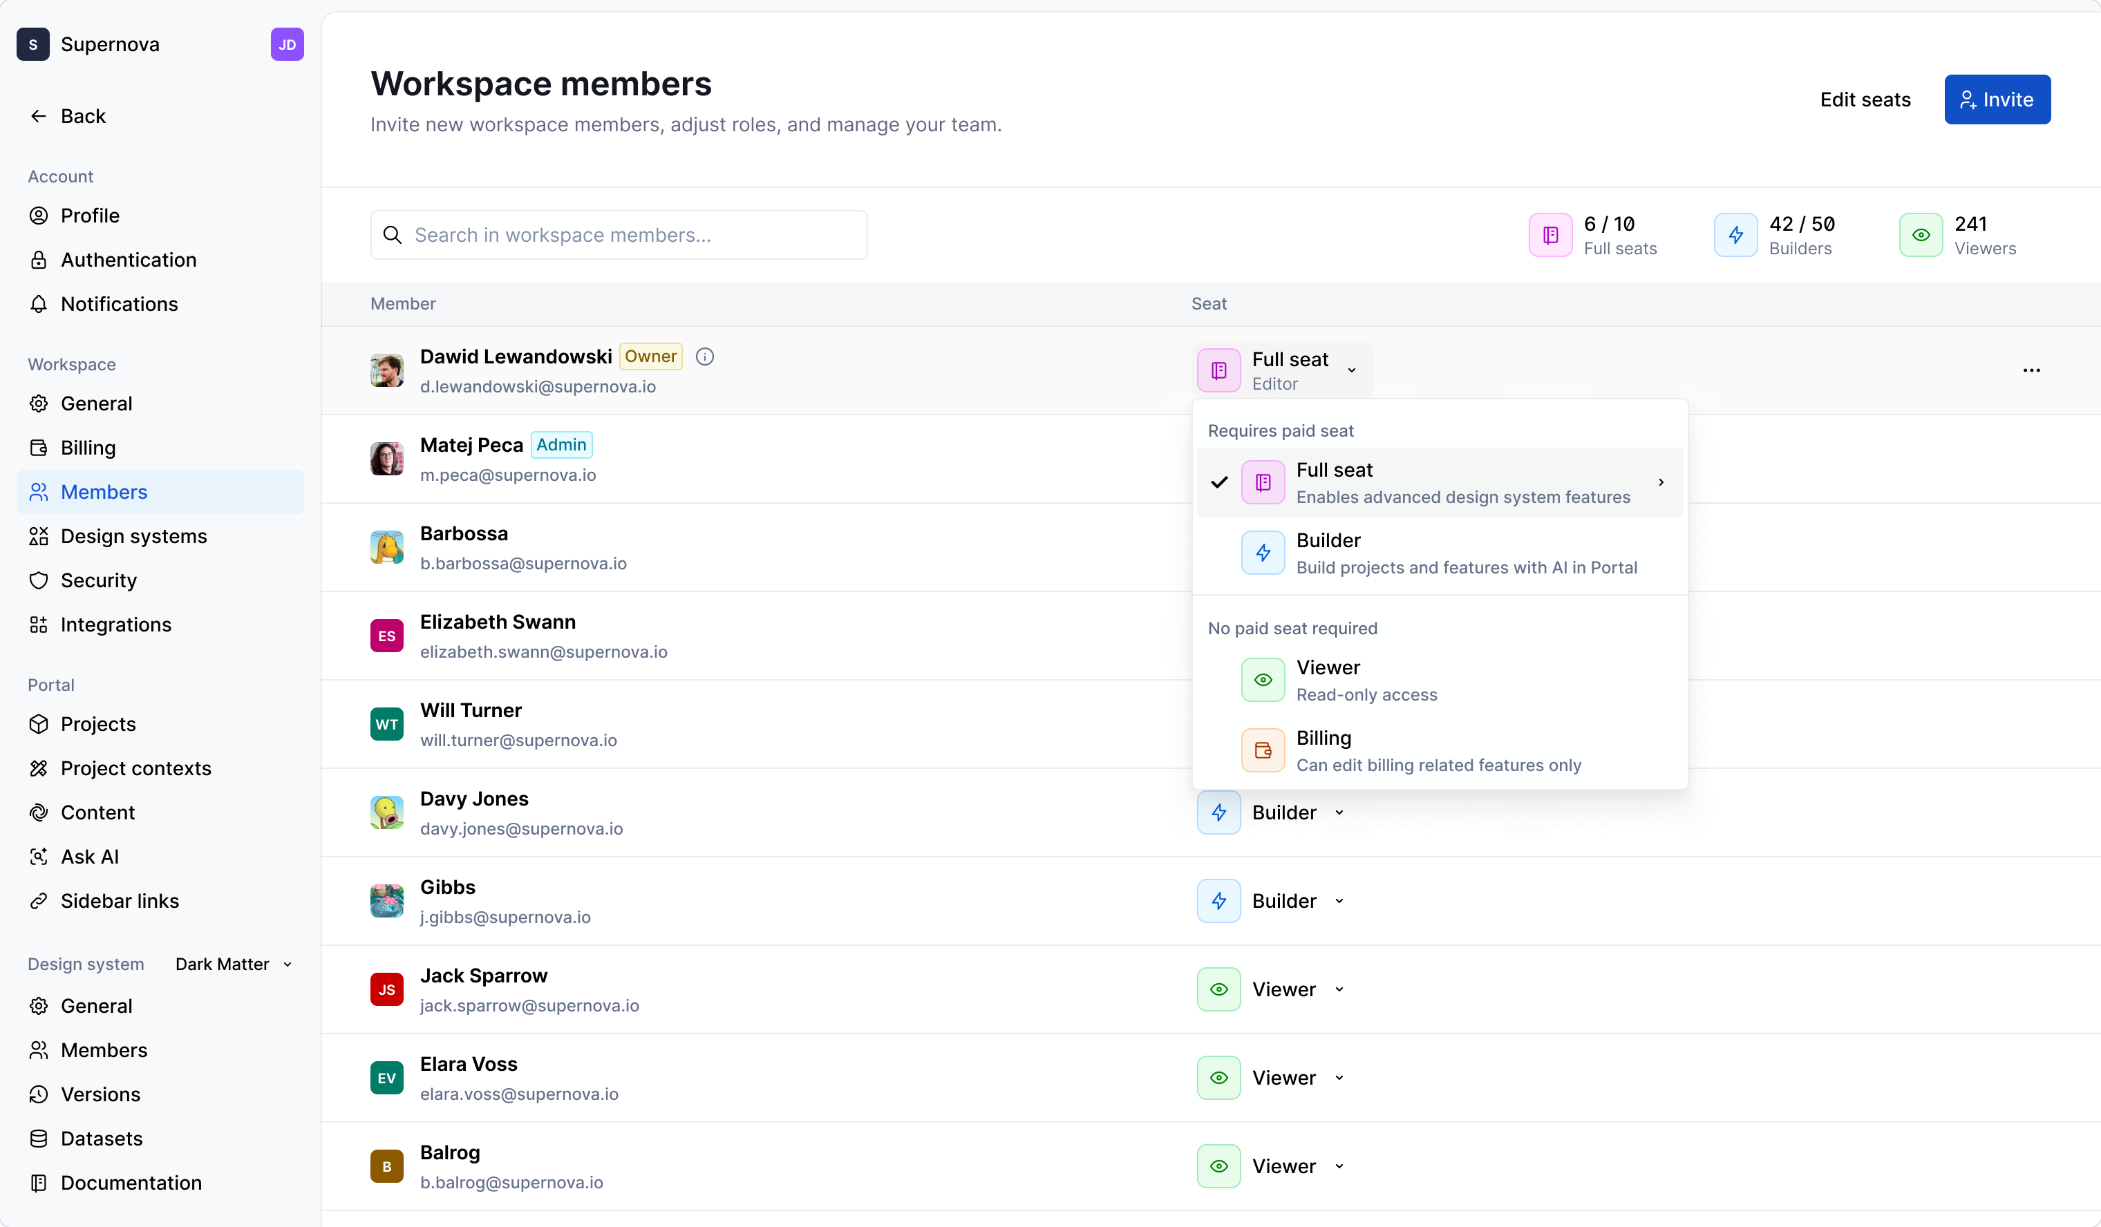Image resolution: width=2101 pixels, height=1227 pixels.
Task: Click the Full seats counter icon
Action: [1550, 234]
